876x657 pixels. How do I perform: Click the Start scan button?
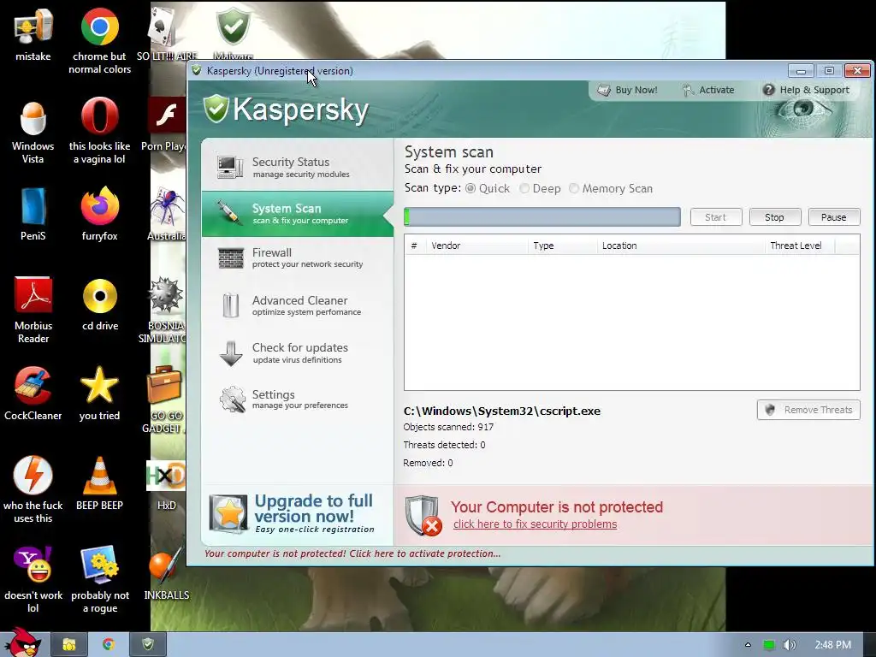pyautogui.click(x=716, y=217)
